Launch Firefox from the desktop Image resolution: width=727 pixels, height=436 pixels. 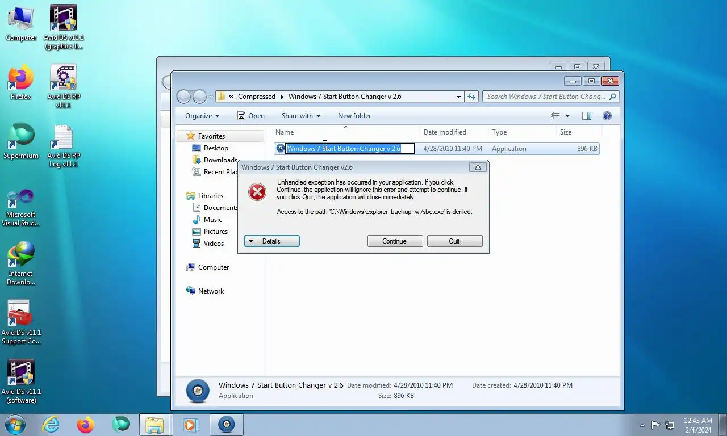pyautogui.click(x=21, y=83)
